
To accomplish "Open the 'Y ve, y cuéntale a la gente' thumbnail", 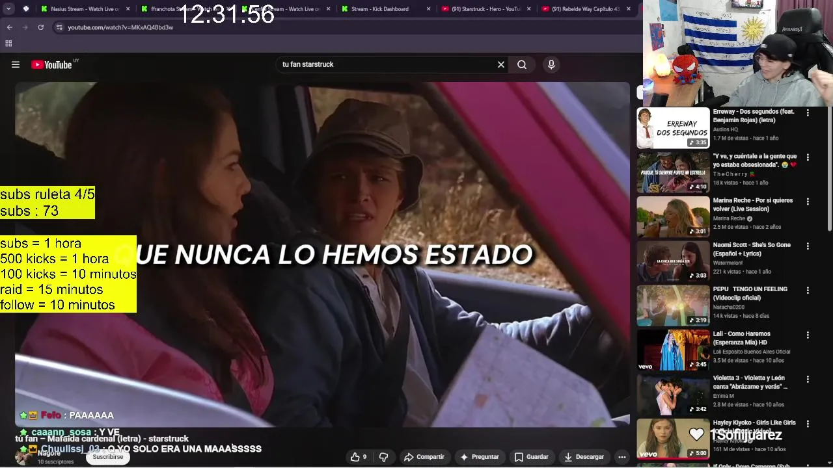I will pyautogui.click(x=673, y=172).
